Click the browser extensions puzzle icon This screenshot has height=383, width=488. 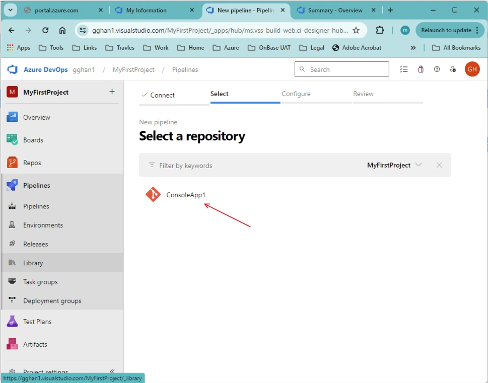(x=380, y=30)
